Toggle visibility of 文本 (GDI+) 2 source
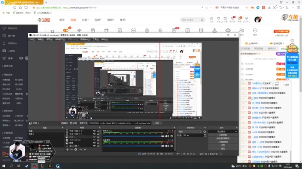Screen dimensions: 302x169 tap(94, 134)
